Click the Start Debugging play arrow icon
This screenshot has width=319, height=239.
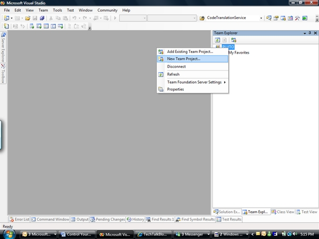tap(115, 18)
